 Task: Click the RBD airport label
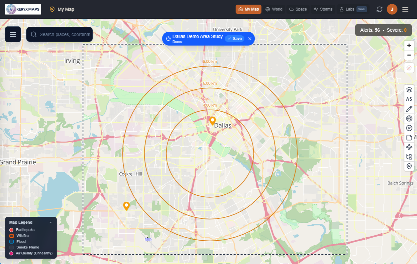148,240
